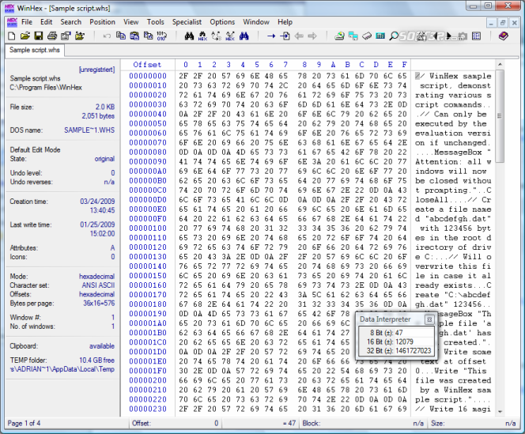Close the Data Interpreter panel
Image resolution: width=525 pixels, height=434 pixels.
[x=429, y=319]
